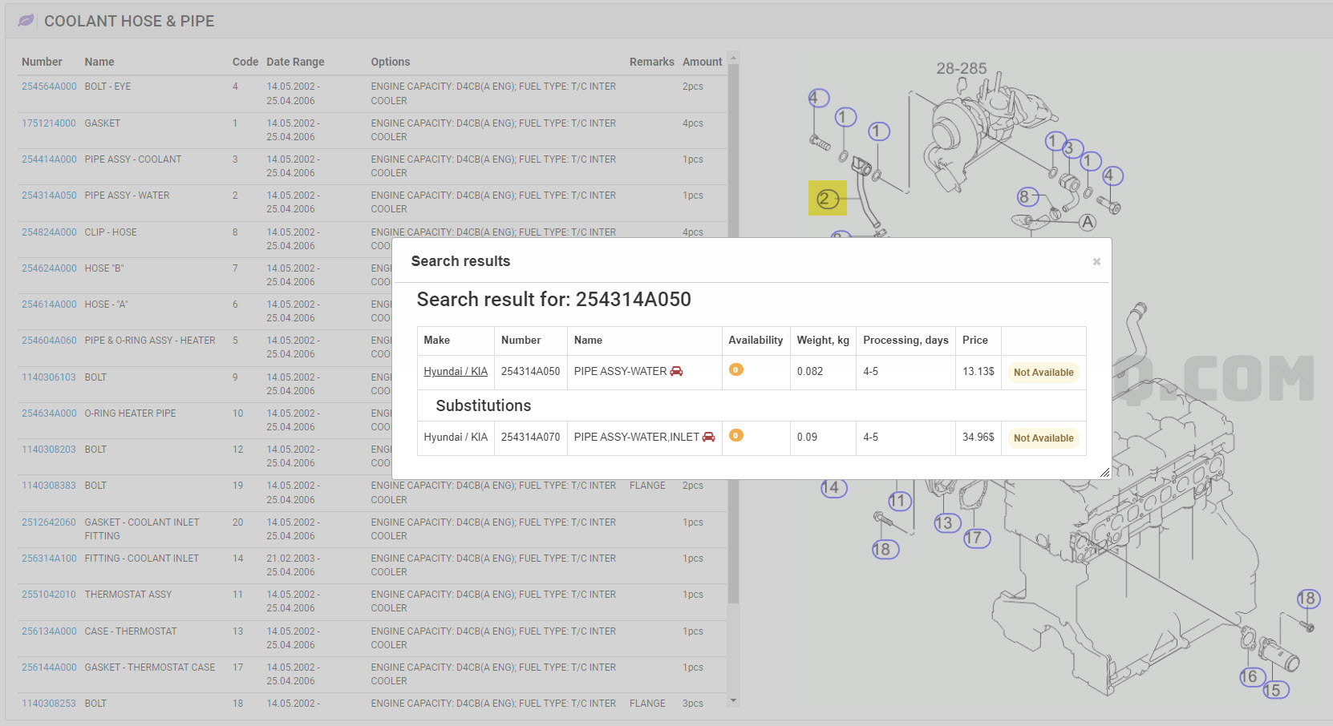Close the Search results dialog
This screenshot has height=726, width=1333.
click(x=1096, y=262)
